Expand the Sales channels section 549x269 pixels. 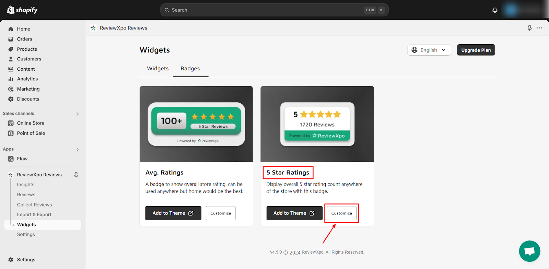click(x=78, y=114)
